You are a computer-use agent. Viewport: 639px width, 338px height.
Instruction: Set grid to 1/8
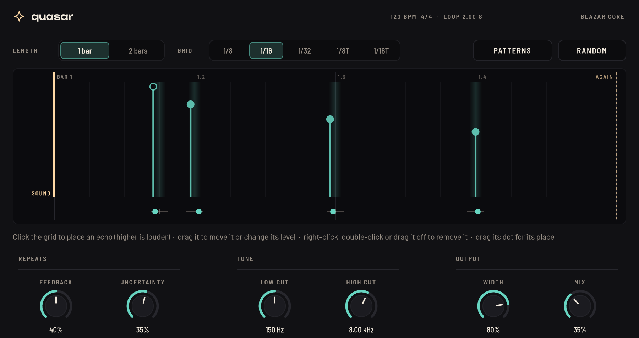pyautogui.click(x=228, y=50)
